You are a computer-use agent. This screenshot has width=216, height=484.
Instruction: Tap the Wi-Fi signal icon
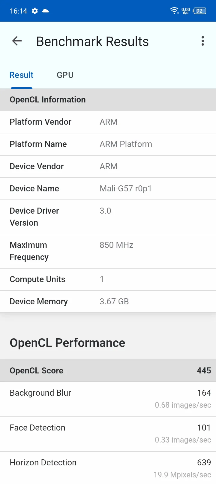[x=174, y=11]
